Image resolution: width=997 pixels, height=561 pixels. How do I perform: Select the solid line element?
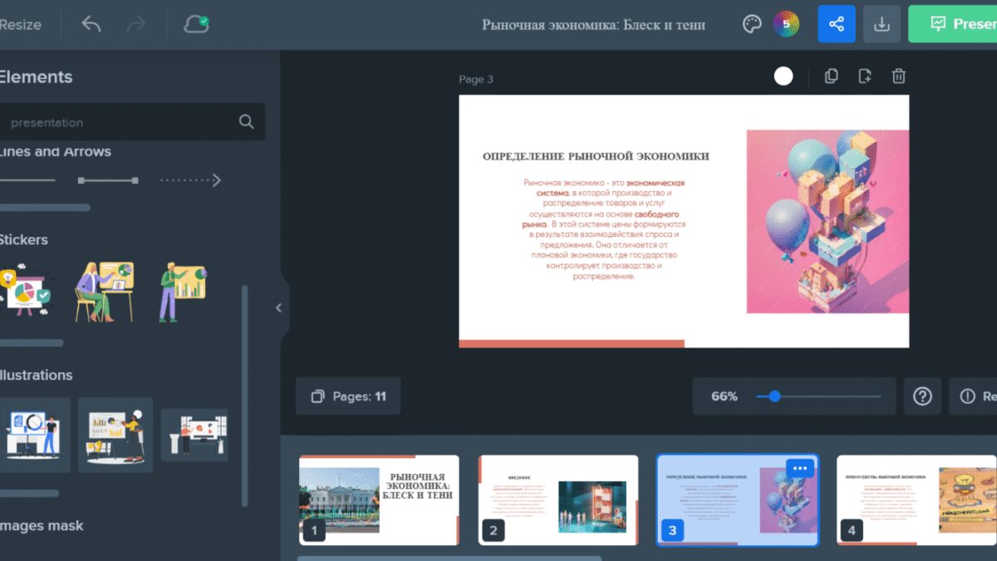click(x=27, y=180)
